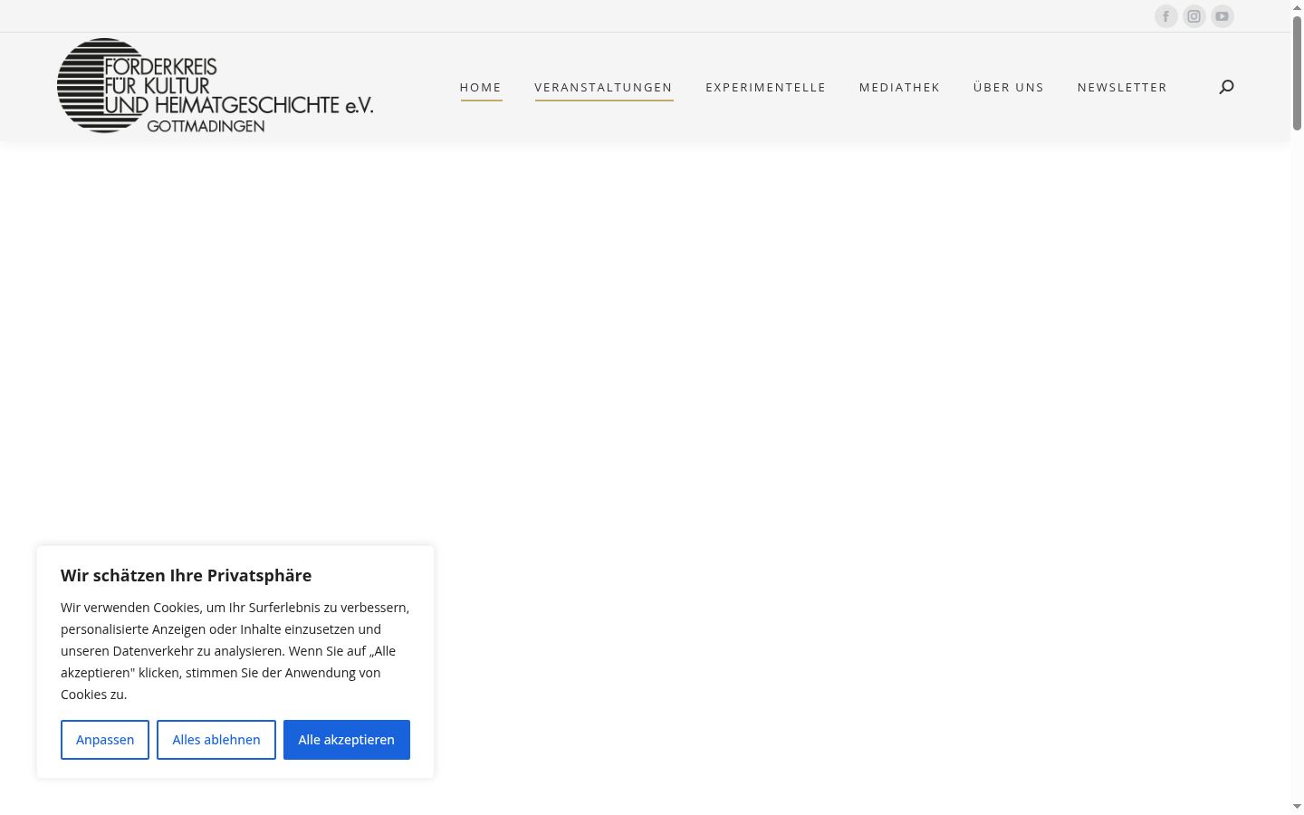Viewport: 1304px width, 815px height.
Task: Open the YouTube channel icon
Action: pyautogui.click(x=1222, y=16)
